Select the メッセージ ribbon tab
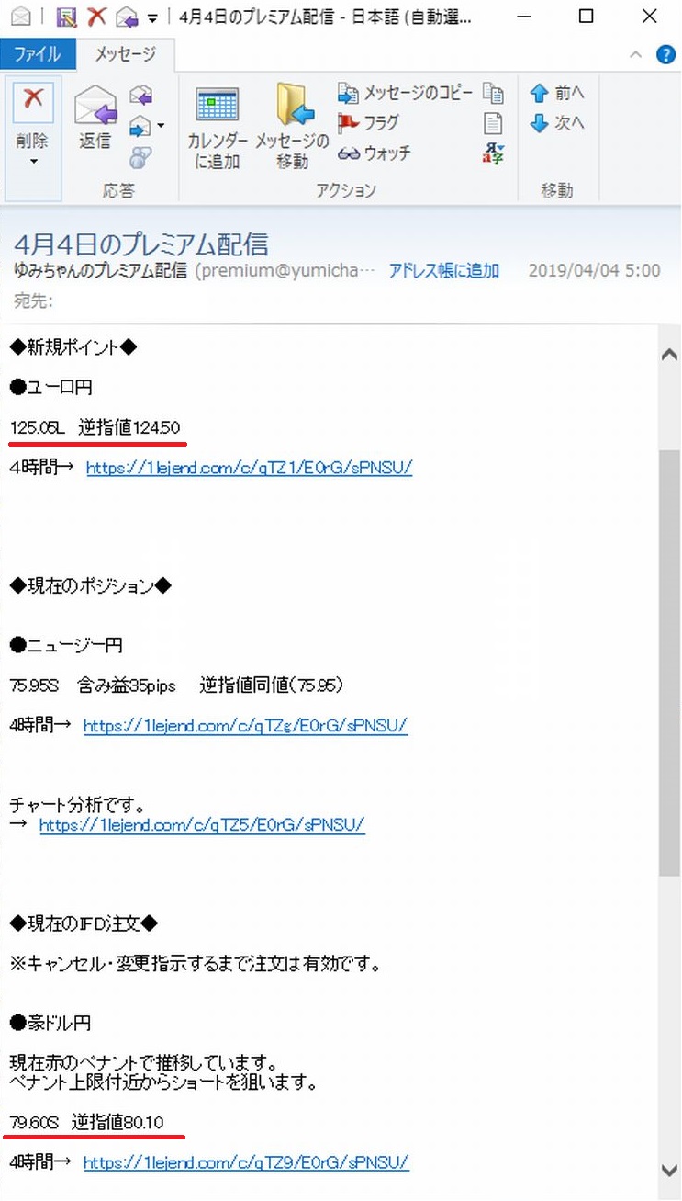 point(126,54)
